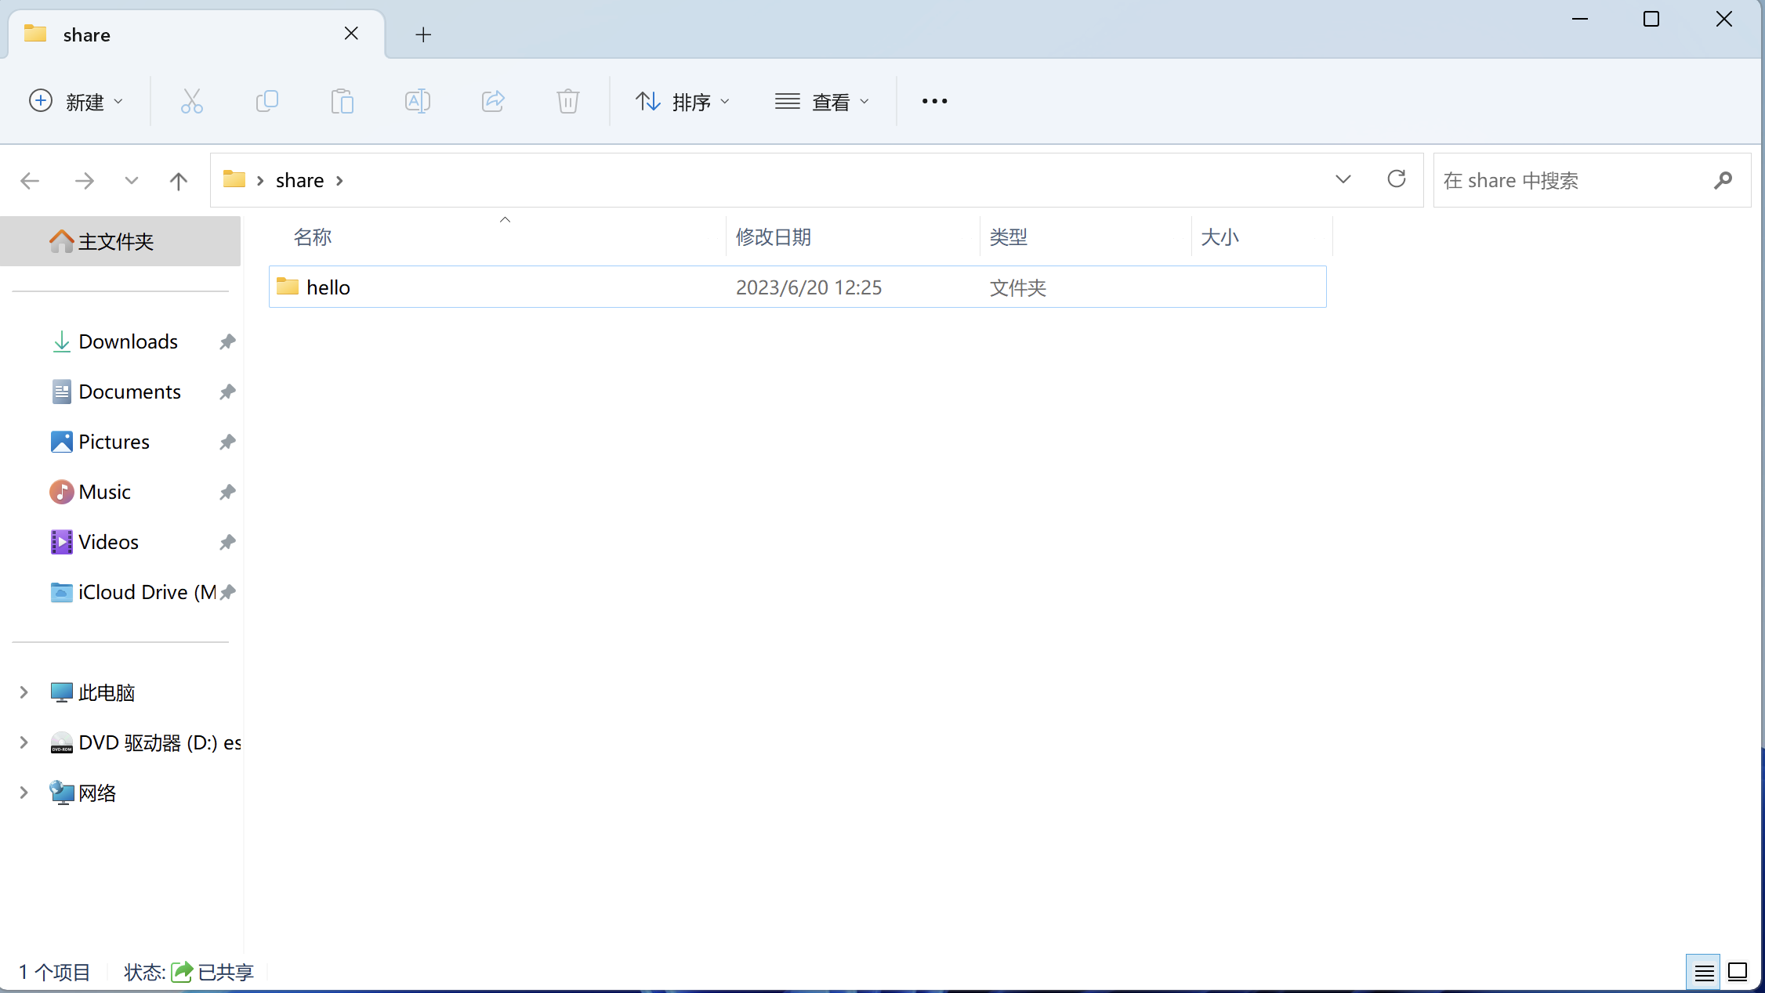The width and height of the screenshot is (1765, 993).
Task: Unpin Videos using its pin icon
Action: (x=227, y=542)
